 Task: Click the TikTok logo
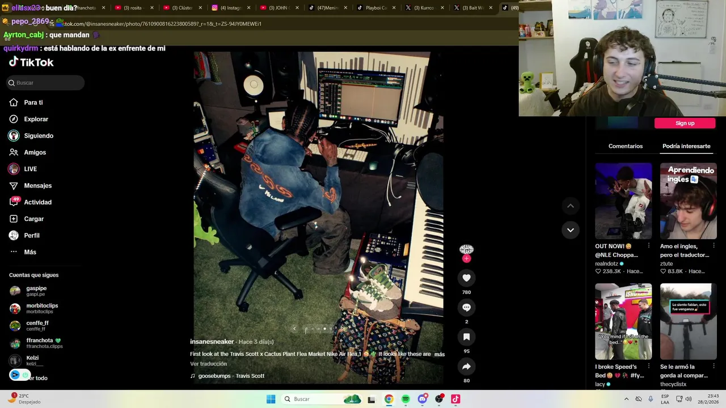click(31, 62)
